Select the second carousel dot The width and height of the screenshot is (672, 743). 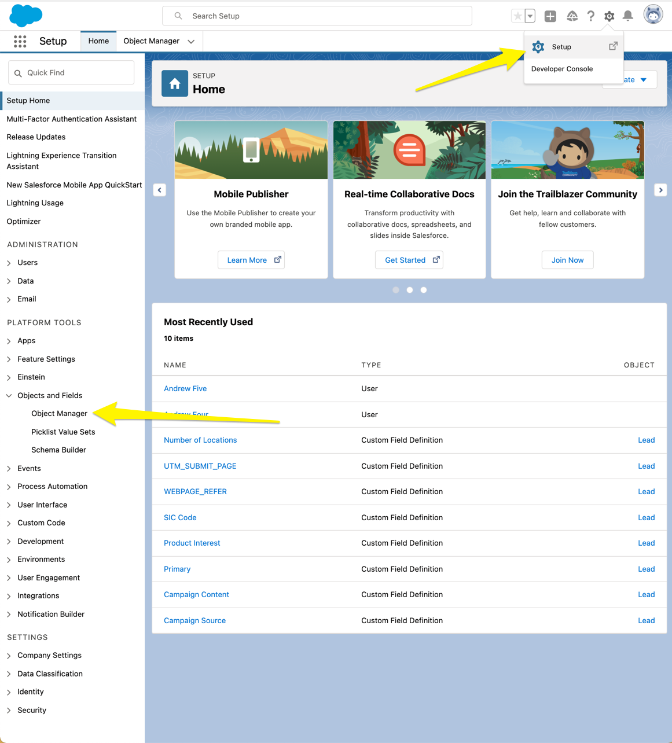click(x=409, y=290)
